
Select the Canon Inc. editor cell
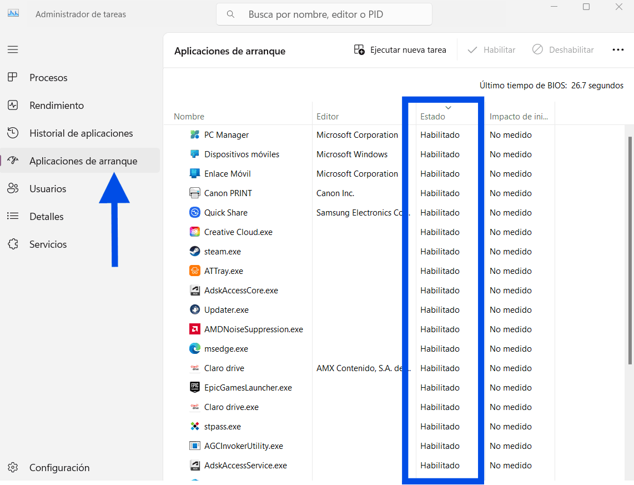click(335, 193)
